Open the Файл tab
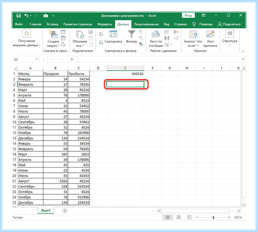 click(x=18, y=24)
